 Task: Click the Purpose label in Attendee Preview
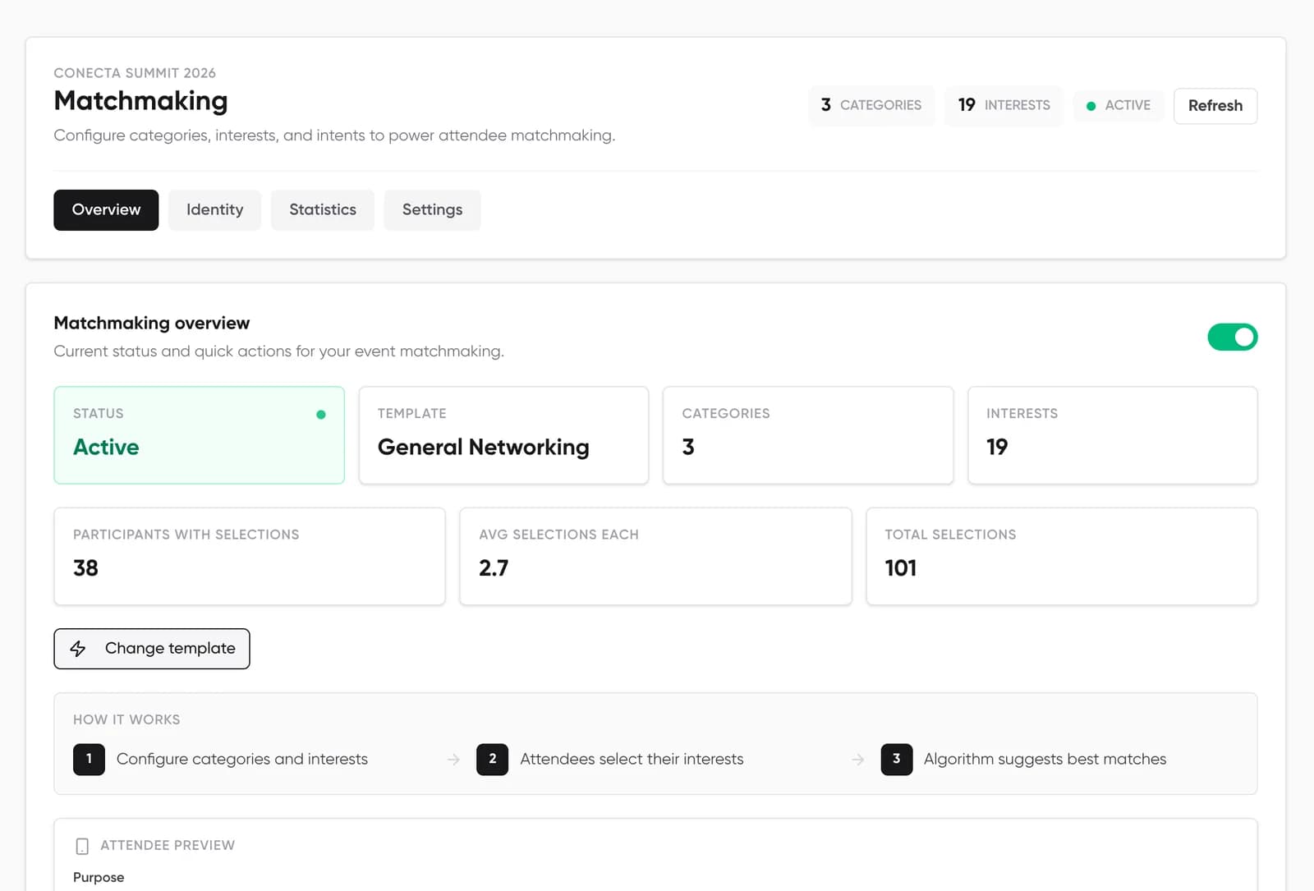coord(99,878)
